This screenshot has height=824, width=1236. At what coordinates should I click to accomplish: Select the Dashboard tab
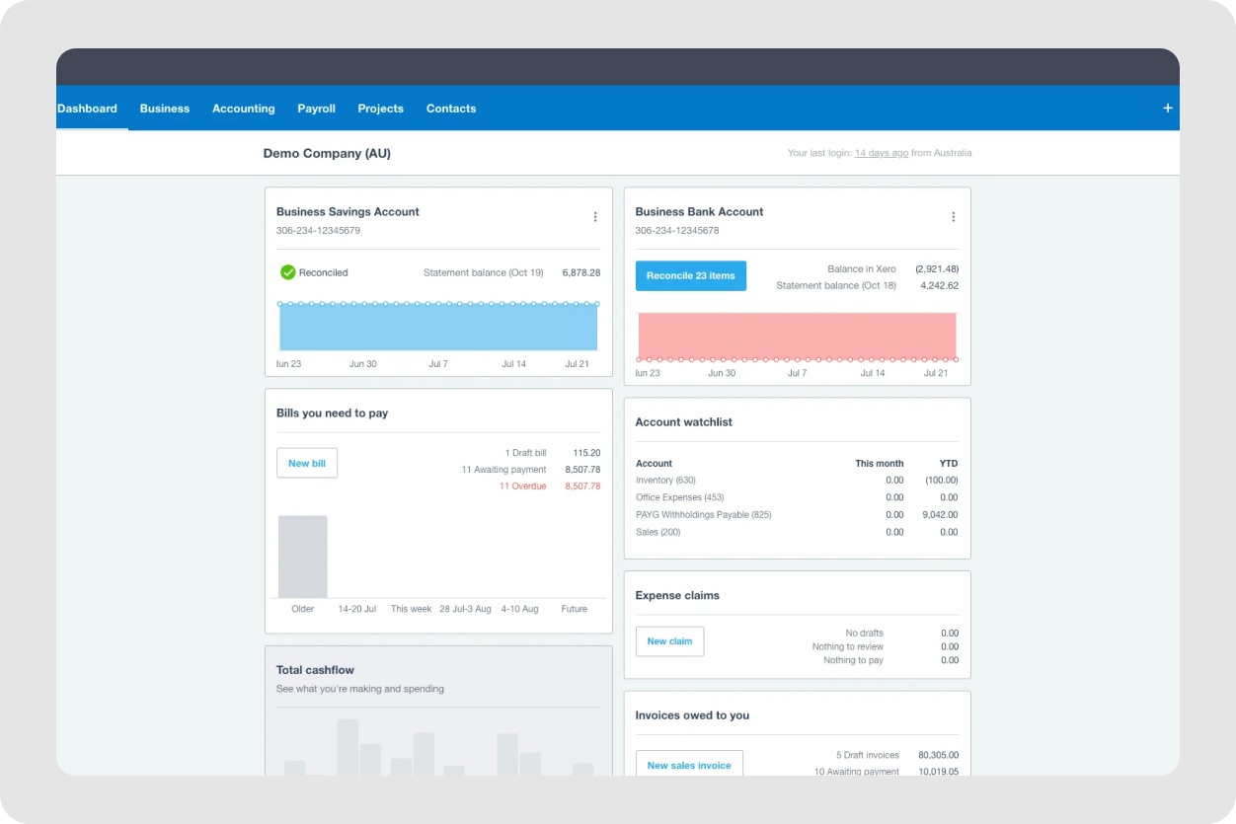[87, 108]
